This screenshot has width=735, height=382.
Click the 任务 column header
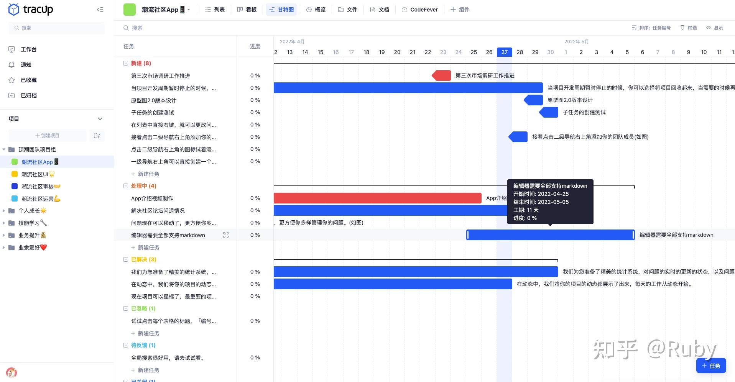(x=129, y=46)
